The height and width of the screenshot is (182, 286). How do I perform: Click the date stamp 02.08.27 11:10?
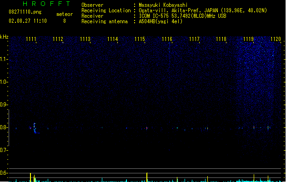[28, 21]
